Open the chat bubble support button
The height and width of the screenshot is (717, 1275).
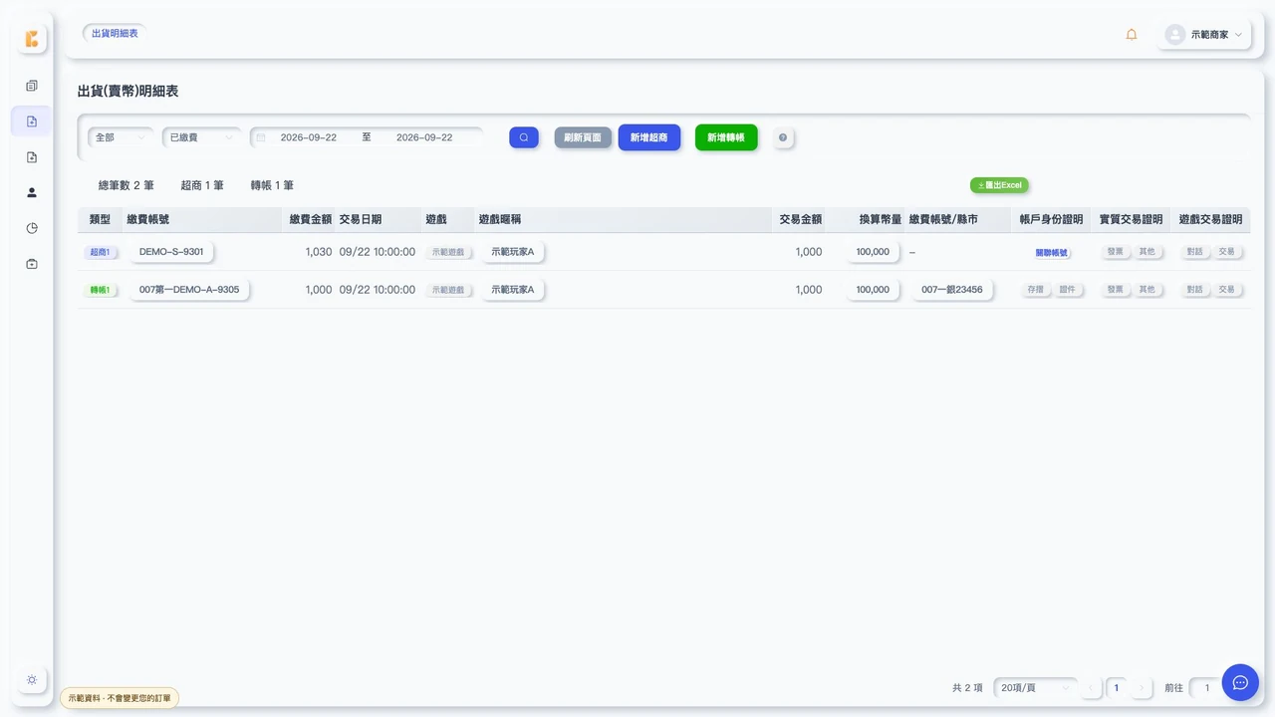coord(1240,682)
